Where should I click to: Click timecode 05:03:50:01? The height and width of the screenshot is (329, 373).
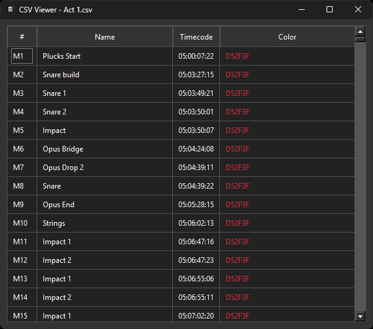(196, 111)
